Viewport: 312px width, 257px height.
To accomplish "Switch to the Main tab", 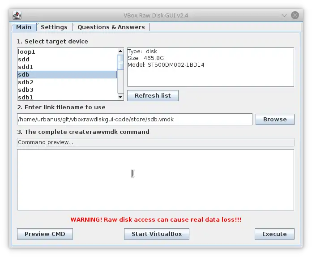I will 24,27.
